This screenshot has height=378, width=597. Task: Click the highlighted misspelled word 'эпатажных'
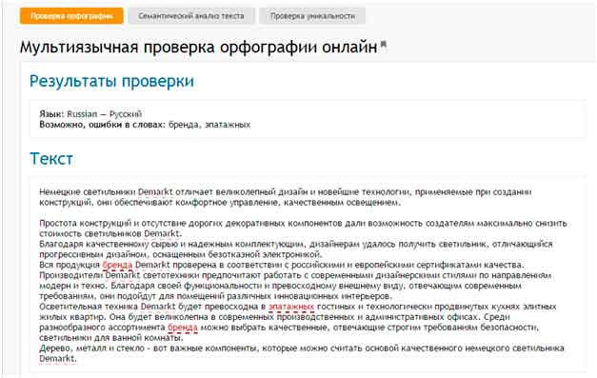(x=291, y=307)
